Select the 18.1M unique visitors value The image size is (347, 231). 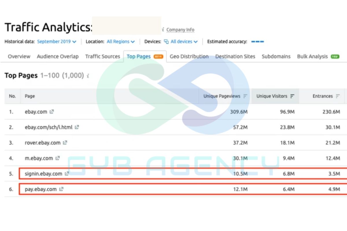(287, 143)
